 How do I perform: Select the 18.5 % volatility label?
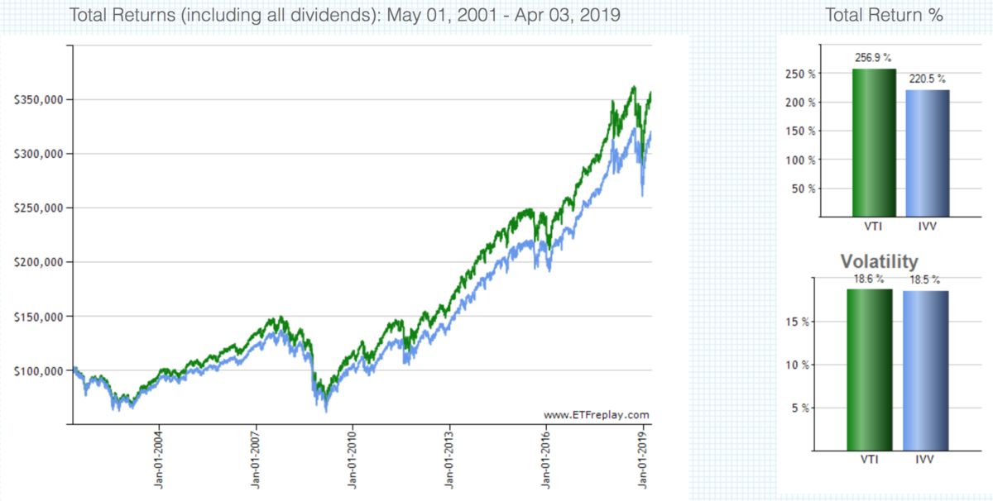(924, 279)
